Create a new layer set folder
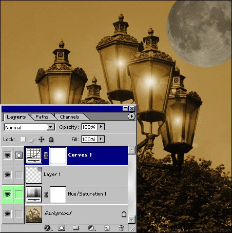Screen dimensions: 232x233 (x=75, y=228)
